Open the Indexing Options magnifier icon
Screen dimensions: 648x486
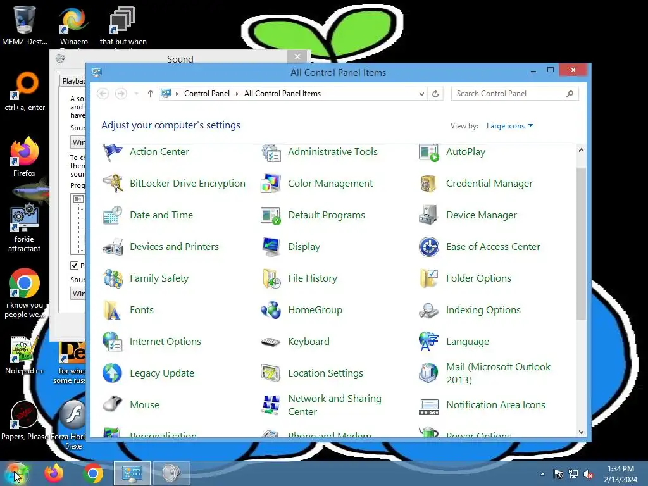428,310
